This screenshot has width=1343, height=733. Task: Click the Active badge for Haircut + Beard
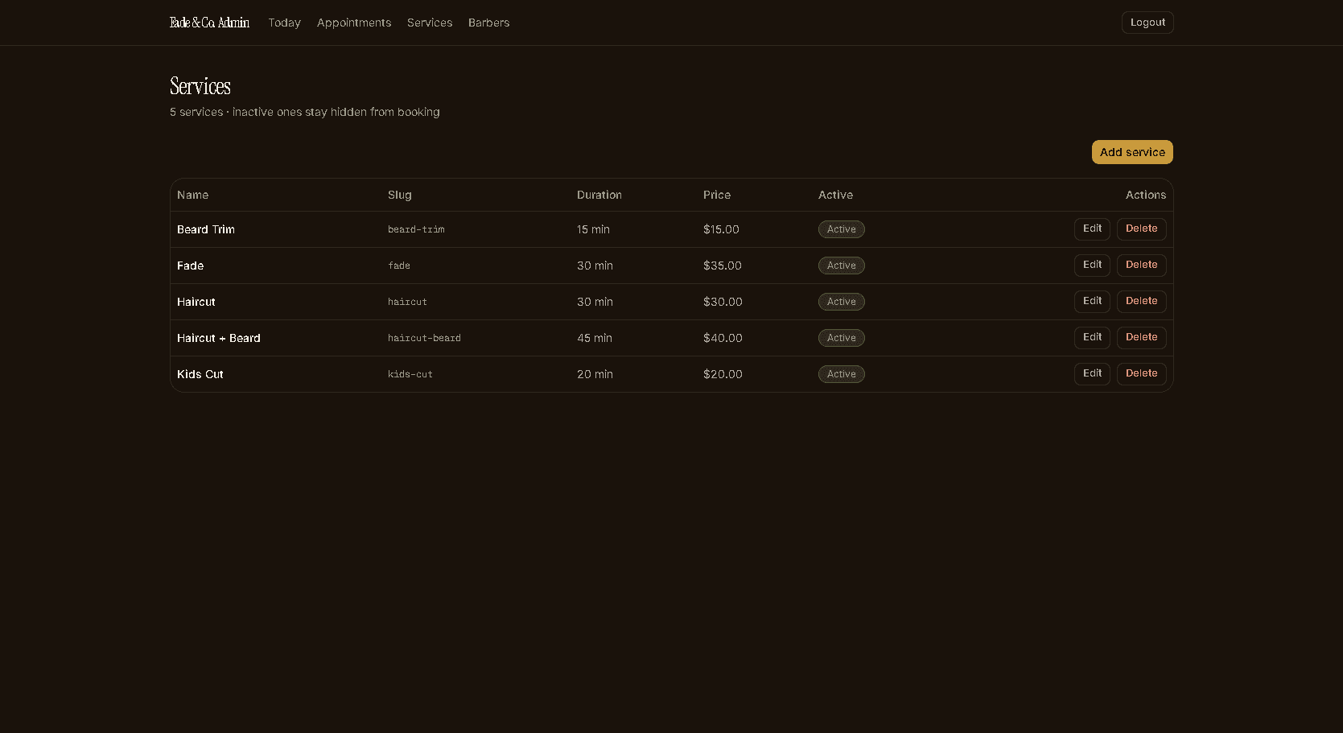coord(842,338)
